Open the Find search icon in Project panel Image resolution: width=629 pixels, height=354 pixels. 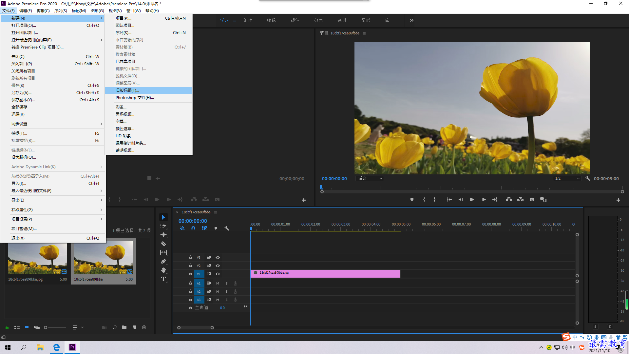click(x=115, y=327)
